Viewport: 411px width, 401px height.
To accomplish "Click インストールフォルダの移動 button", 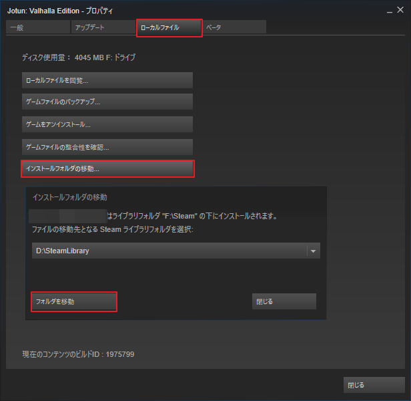I will [107, 168].
